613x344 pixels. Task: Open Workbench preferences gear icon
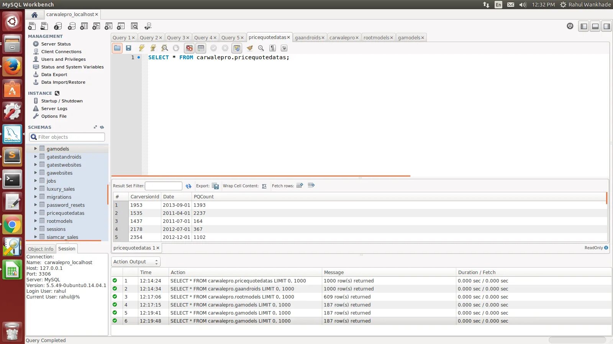[570, 26]
